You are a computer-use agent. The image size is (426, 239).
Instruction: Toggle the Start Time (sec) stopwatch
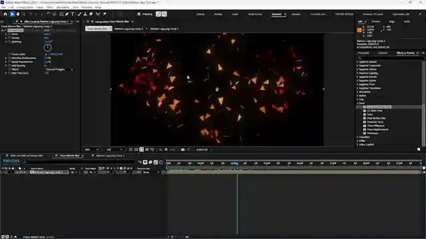click(x=9, y=73)
